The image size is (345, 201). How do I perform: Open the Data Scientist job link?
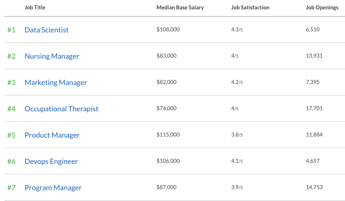(46, 30)
